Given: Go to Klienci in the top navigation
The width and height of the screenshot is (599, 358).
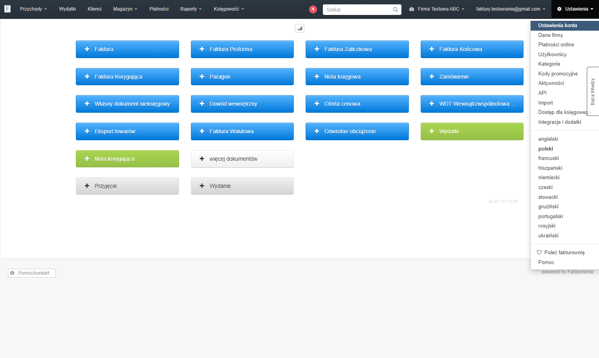Looking at the screenshot, I should coord(94,9).
